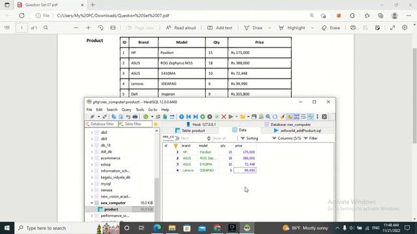Expand the mysql database node
Image resolution: width=417 pixels, height=234 pixels.
pos(92,183)
